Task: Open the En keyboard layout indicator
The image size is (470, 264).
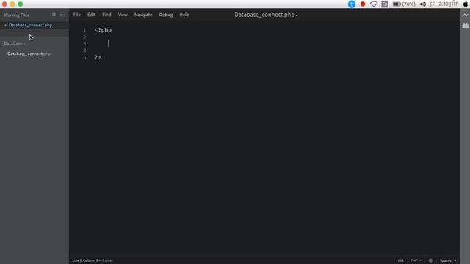Action: [385, 4]
